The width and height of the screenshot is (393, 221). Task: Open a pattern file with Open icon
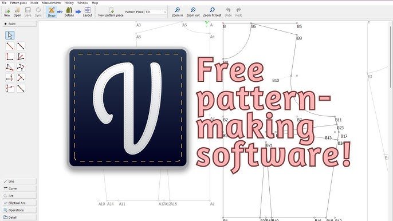click(17, 12)
